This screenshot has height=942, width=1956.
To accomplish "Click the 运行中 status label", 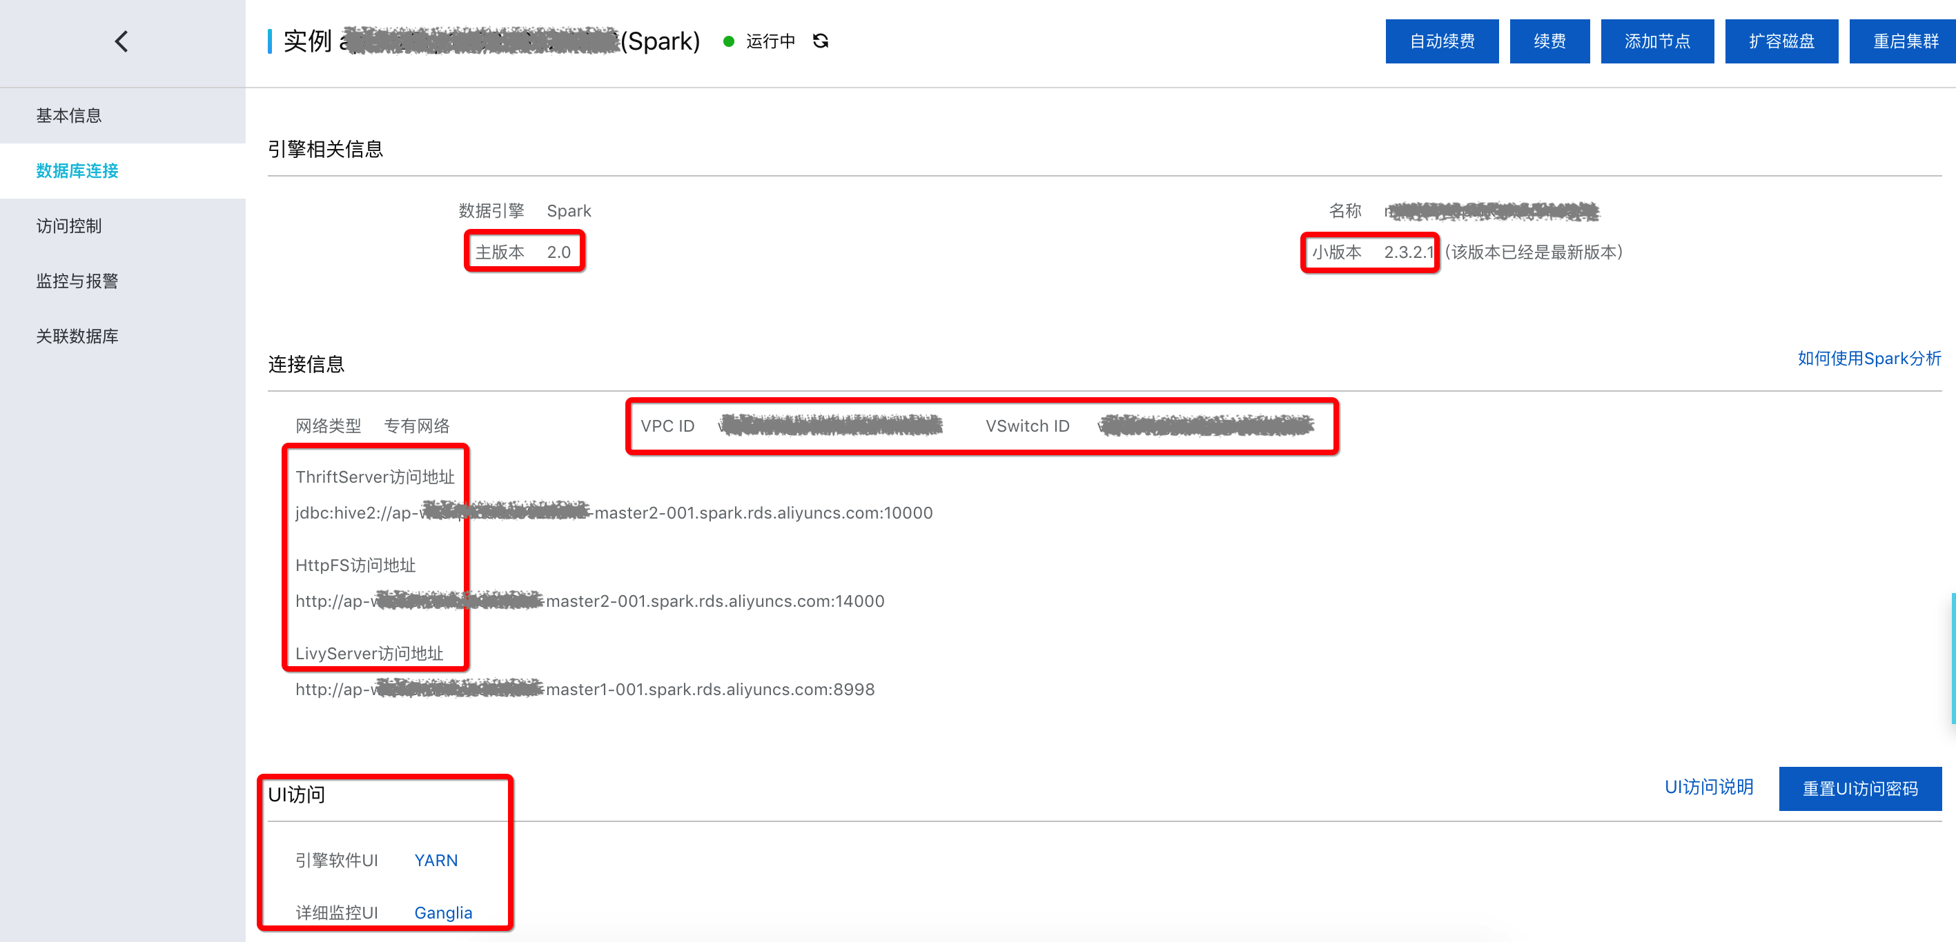I will 770,41.
